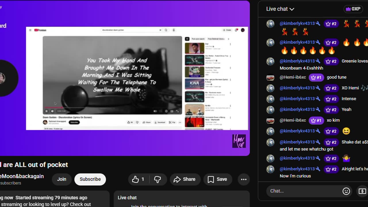
Task: Select "and let me see whatchu got" text
Action: pyautogui.click(x=306, y=149)
